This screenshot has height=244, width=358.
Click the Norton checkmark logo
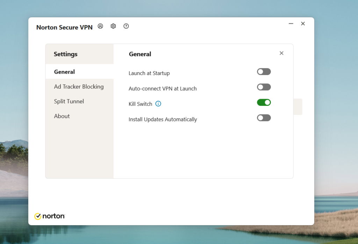click(37, 216)
